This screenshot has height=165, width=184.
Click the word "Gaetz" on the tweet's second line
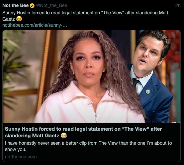click(x=9, y=19)
